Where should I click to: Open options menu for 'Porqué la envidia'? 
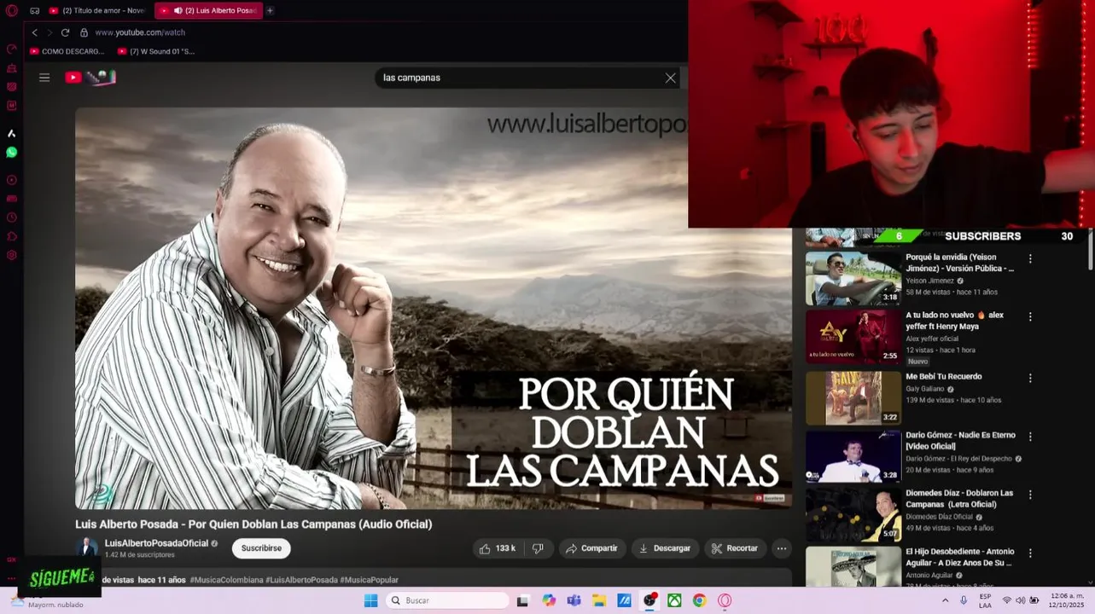(1030, 258)
